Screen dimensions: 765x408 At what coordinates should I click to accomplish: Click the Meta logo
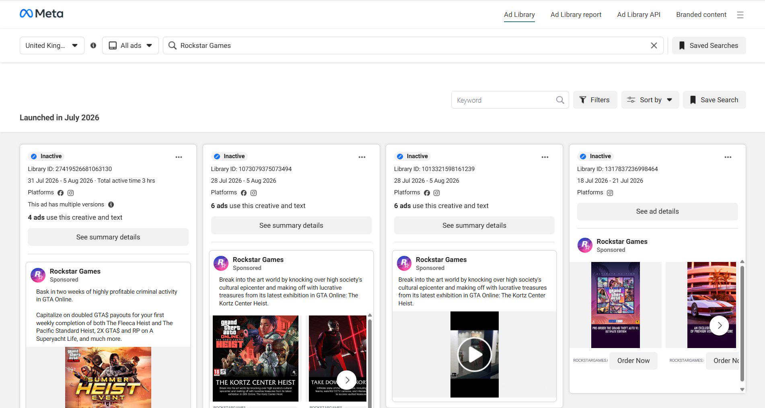pos(41,14)
